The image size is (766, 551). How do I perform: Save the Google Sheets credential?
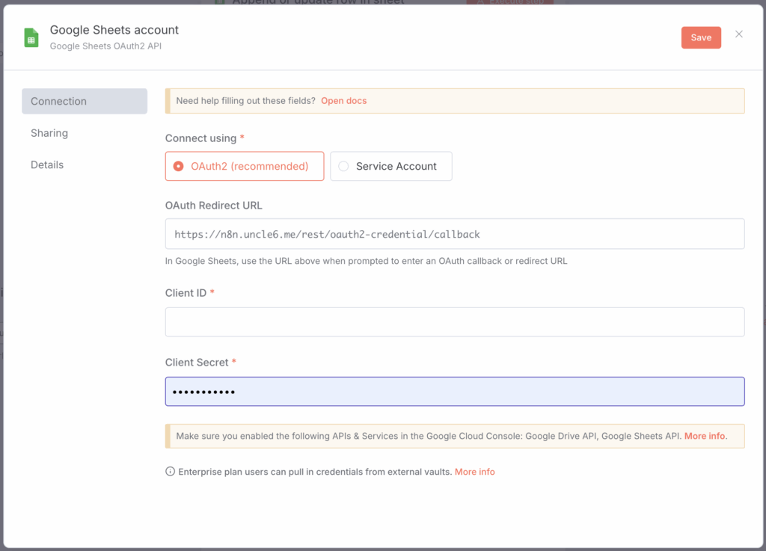pyautogui.click(x=700, y=38)
